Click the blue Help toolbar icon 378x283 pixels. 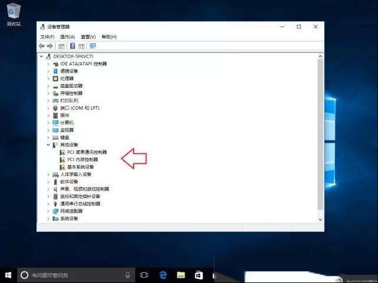(73, 46)
